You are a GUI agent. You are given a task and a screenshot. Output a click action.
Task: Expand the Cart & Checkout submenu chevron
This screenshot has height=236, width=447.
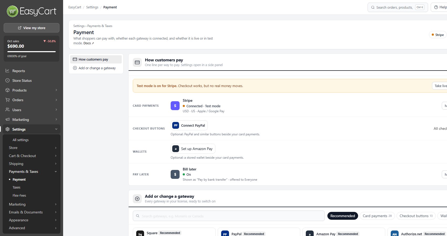(56, 156)
